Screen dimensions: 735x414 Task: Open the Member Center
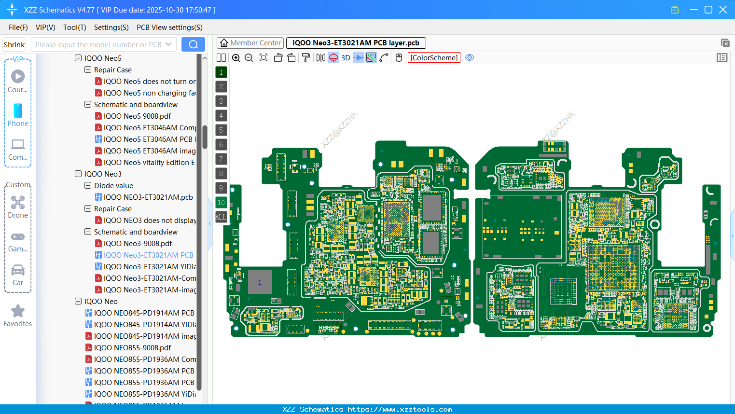250,42
